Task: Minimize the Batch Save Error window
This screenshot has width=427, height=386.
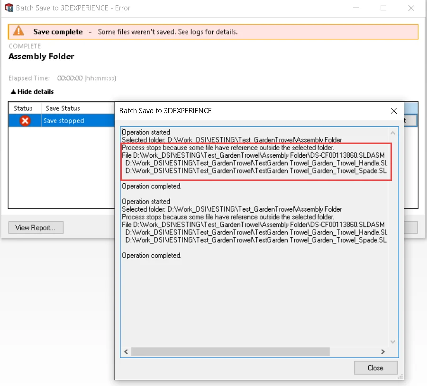Action: click(355, 8)
